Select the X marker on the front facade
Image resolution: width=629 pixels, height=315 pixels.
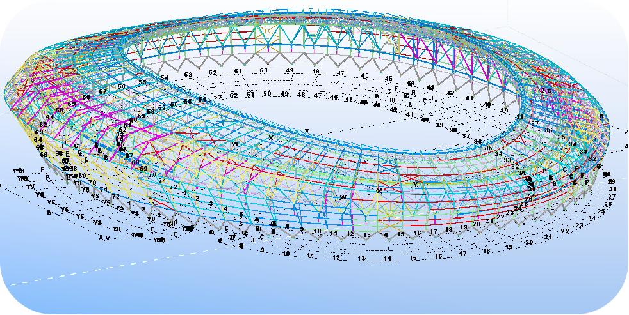pyautogui.click(x=379, y=190)
